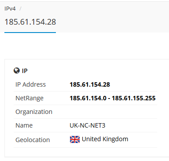Click the United Kingdom flag icon
Screen dimensions: 169x161
75,139
